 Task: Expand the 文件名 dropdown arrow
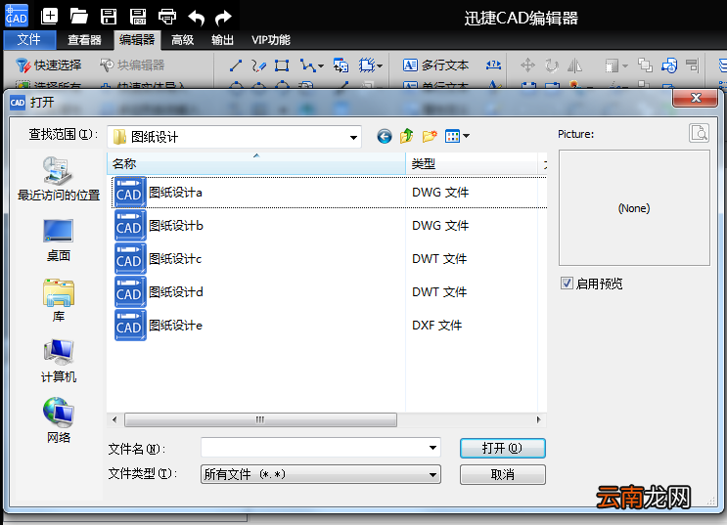tap(432, 448)
